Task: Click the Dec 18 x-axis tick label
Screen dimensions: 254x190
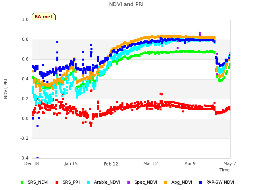Action: (x=32, y=163)
